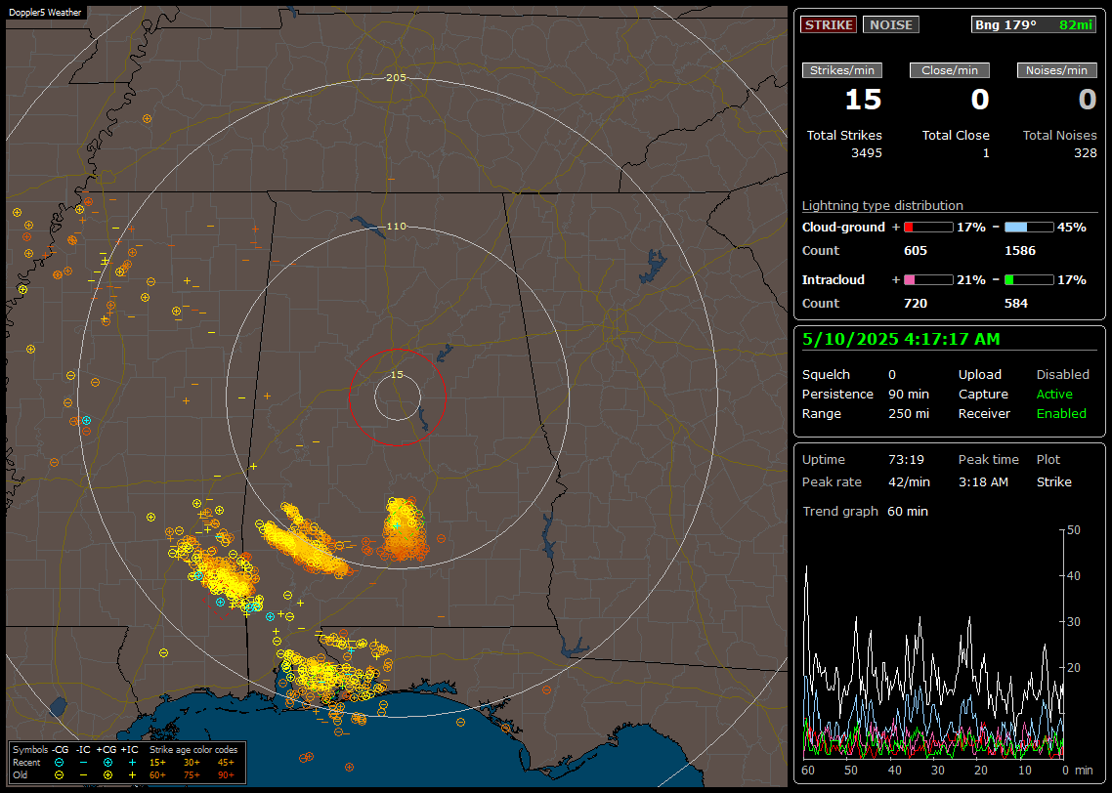Click the green date and time 5/10/2025 4:17:17 AM
Viewport: 1112px width, 793px height.
coord(901,340)
